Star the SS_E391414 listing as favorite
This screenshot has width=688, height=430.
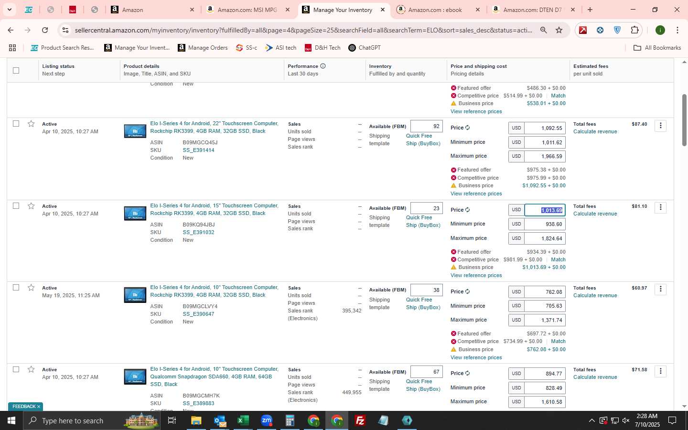[x=31, y=124]
